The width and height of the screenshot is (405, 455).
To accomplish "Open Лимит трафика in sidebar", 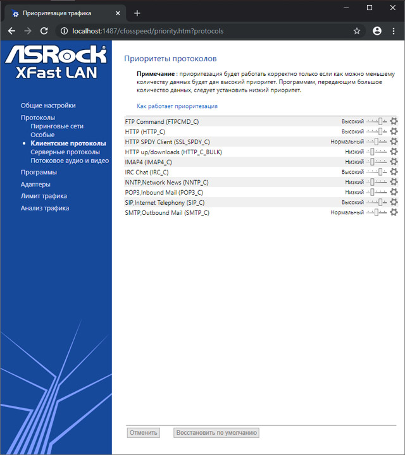I will coord(44,196).
